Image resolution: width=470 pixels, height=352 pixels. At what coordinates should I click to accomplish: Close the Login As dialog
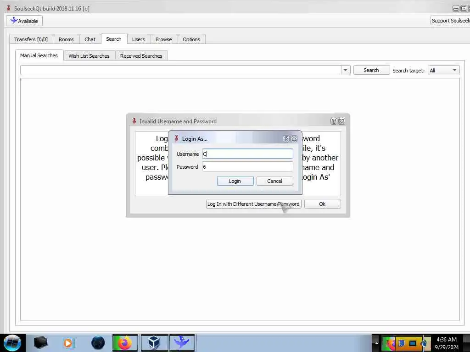294,138
